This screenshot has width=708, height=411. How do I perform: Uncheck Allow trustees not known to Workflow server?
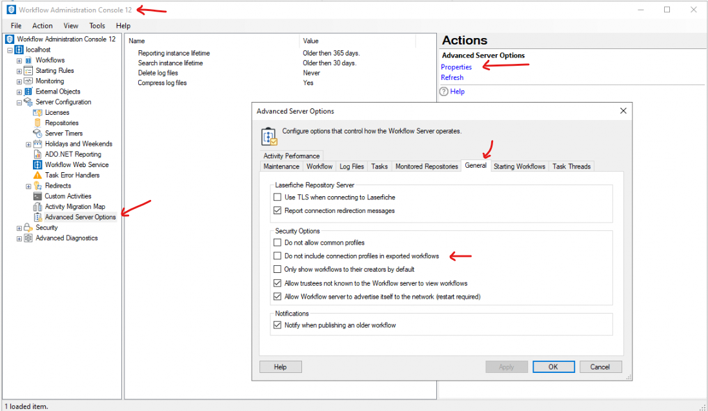coord(278,283)
